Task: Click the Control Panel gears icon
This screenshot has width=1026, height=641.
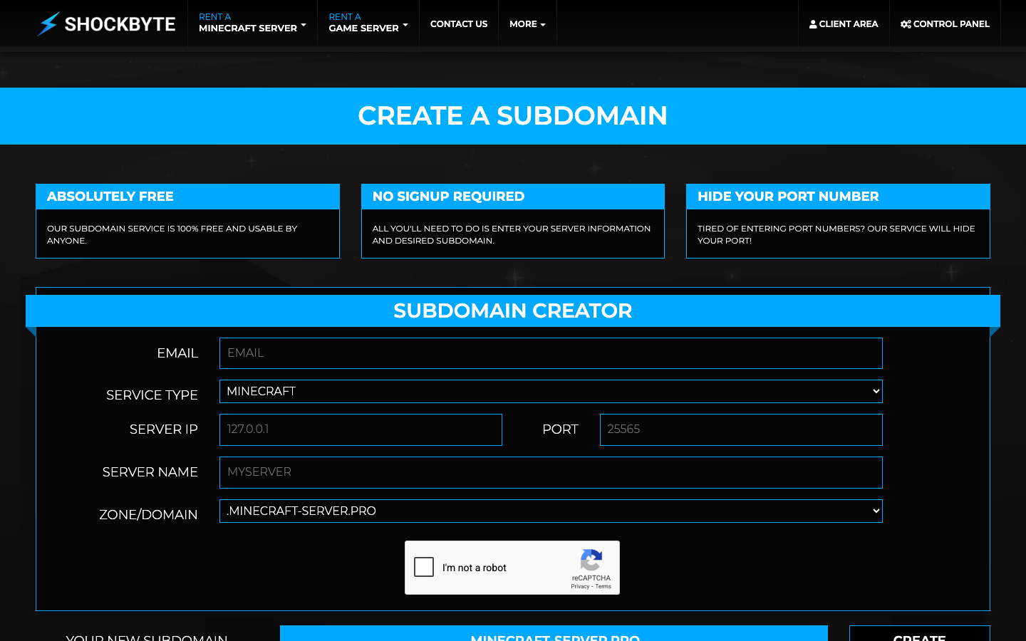Action: [906, 24]
